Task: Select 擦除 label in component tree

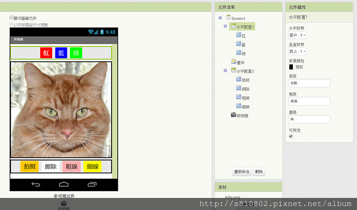Action: [246, 89]
